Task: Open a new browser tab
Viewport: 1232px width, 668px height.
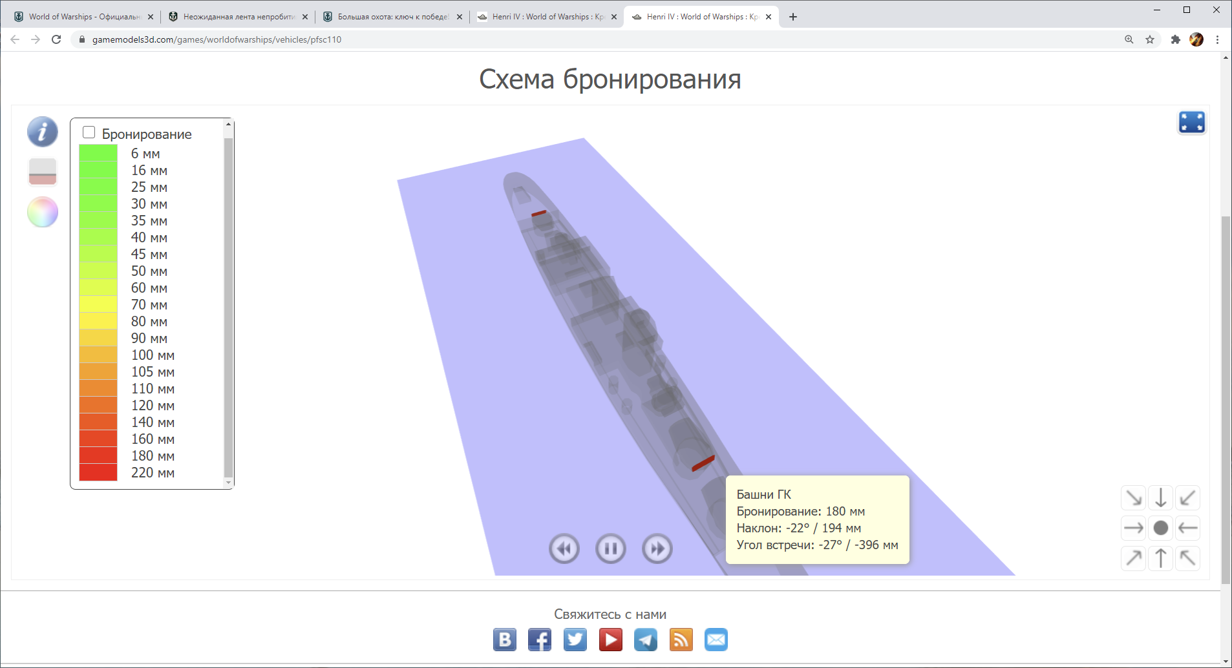Action: point(793,17)
